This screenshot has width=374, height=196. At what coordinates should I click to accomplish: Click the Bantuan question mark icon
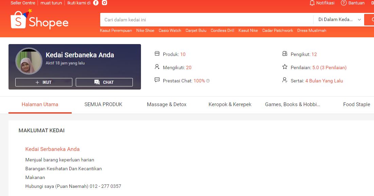point(343,3)
